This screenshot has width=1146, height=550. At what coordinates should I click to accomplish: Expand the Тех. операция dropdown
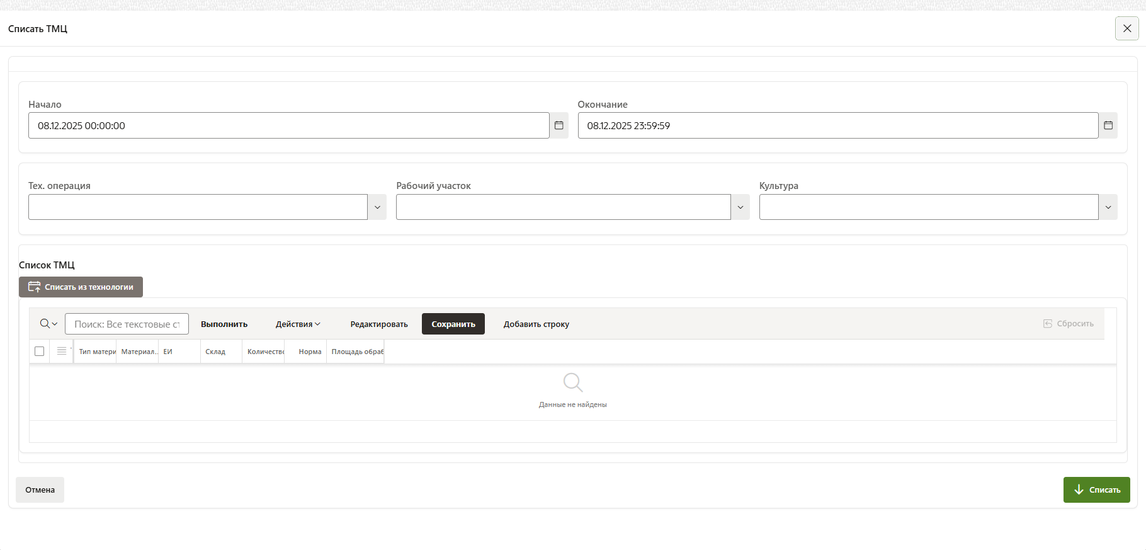coord(377,207)
